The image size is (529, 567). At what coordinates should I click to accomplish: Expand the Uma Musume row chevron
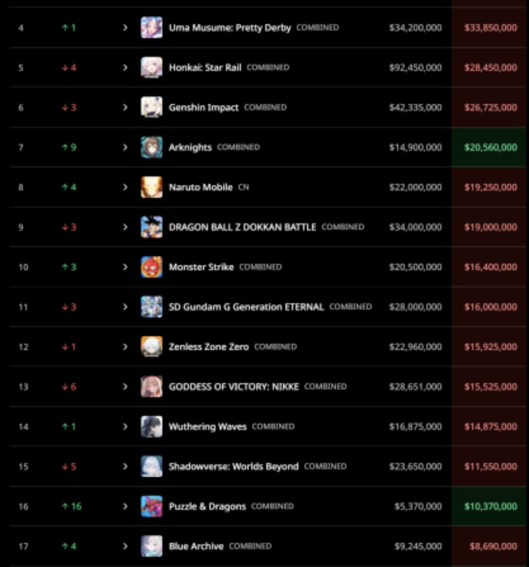[x=125, y=27]
